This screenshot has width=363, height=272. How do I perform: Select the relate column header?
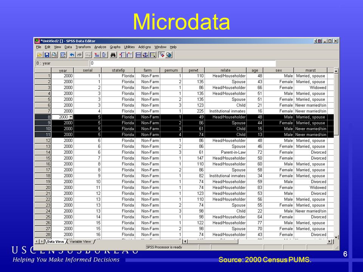(x=225, y=70)
